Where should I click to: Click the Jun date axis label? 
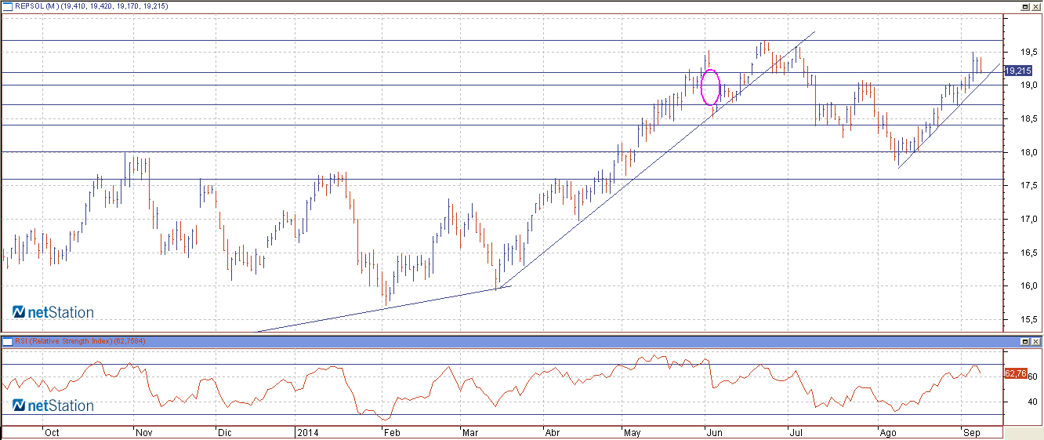(713, 432)
